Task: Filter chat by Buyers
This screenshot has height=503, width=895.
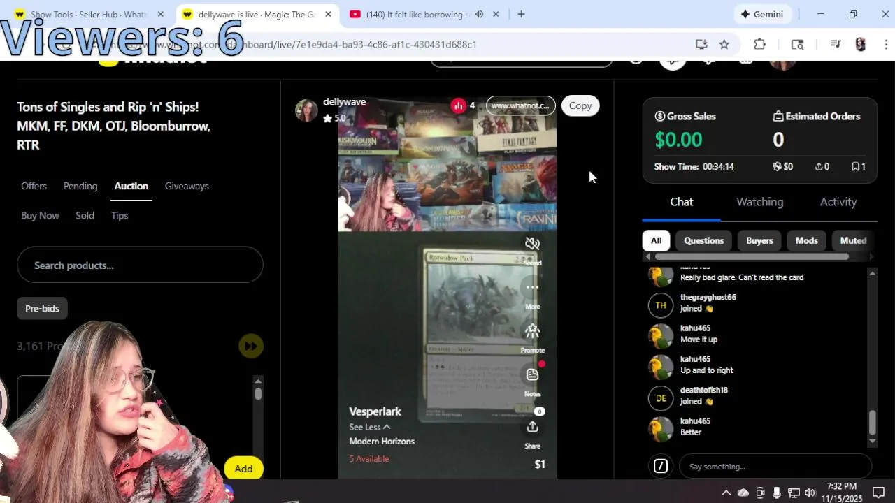Action: point(759,240)
